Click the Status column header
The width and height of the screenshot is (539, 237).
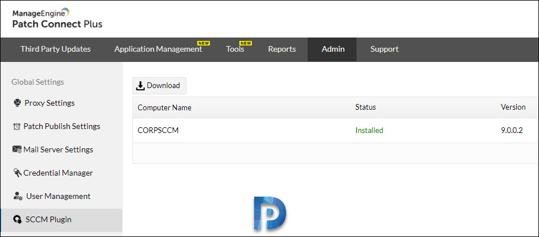click(x=366, y=107)
